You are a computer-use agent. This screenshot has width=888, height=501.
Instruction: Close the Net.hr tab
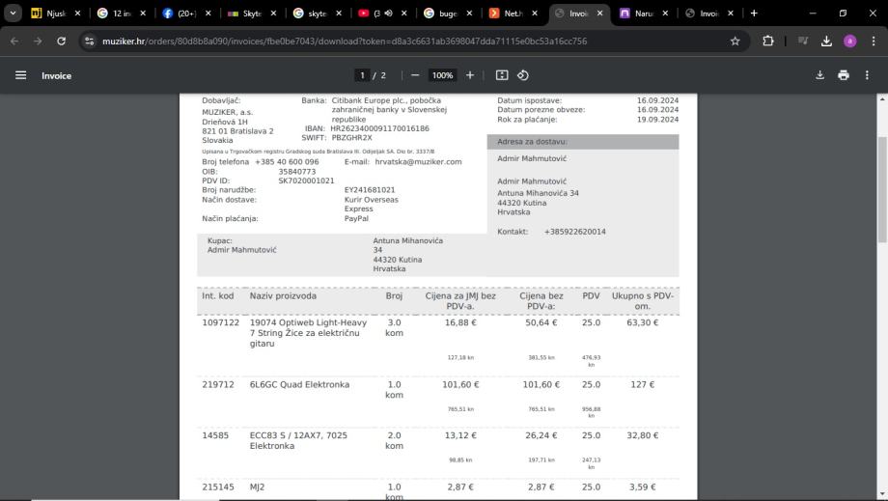[535, 13]
